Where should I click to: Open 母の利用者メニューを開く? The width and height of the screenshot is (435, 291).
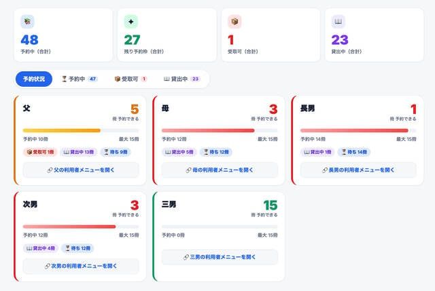coord(220,170)
